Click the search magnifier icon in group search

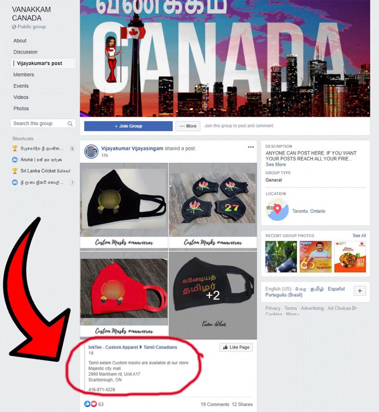point(70,124)
